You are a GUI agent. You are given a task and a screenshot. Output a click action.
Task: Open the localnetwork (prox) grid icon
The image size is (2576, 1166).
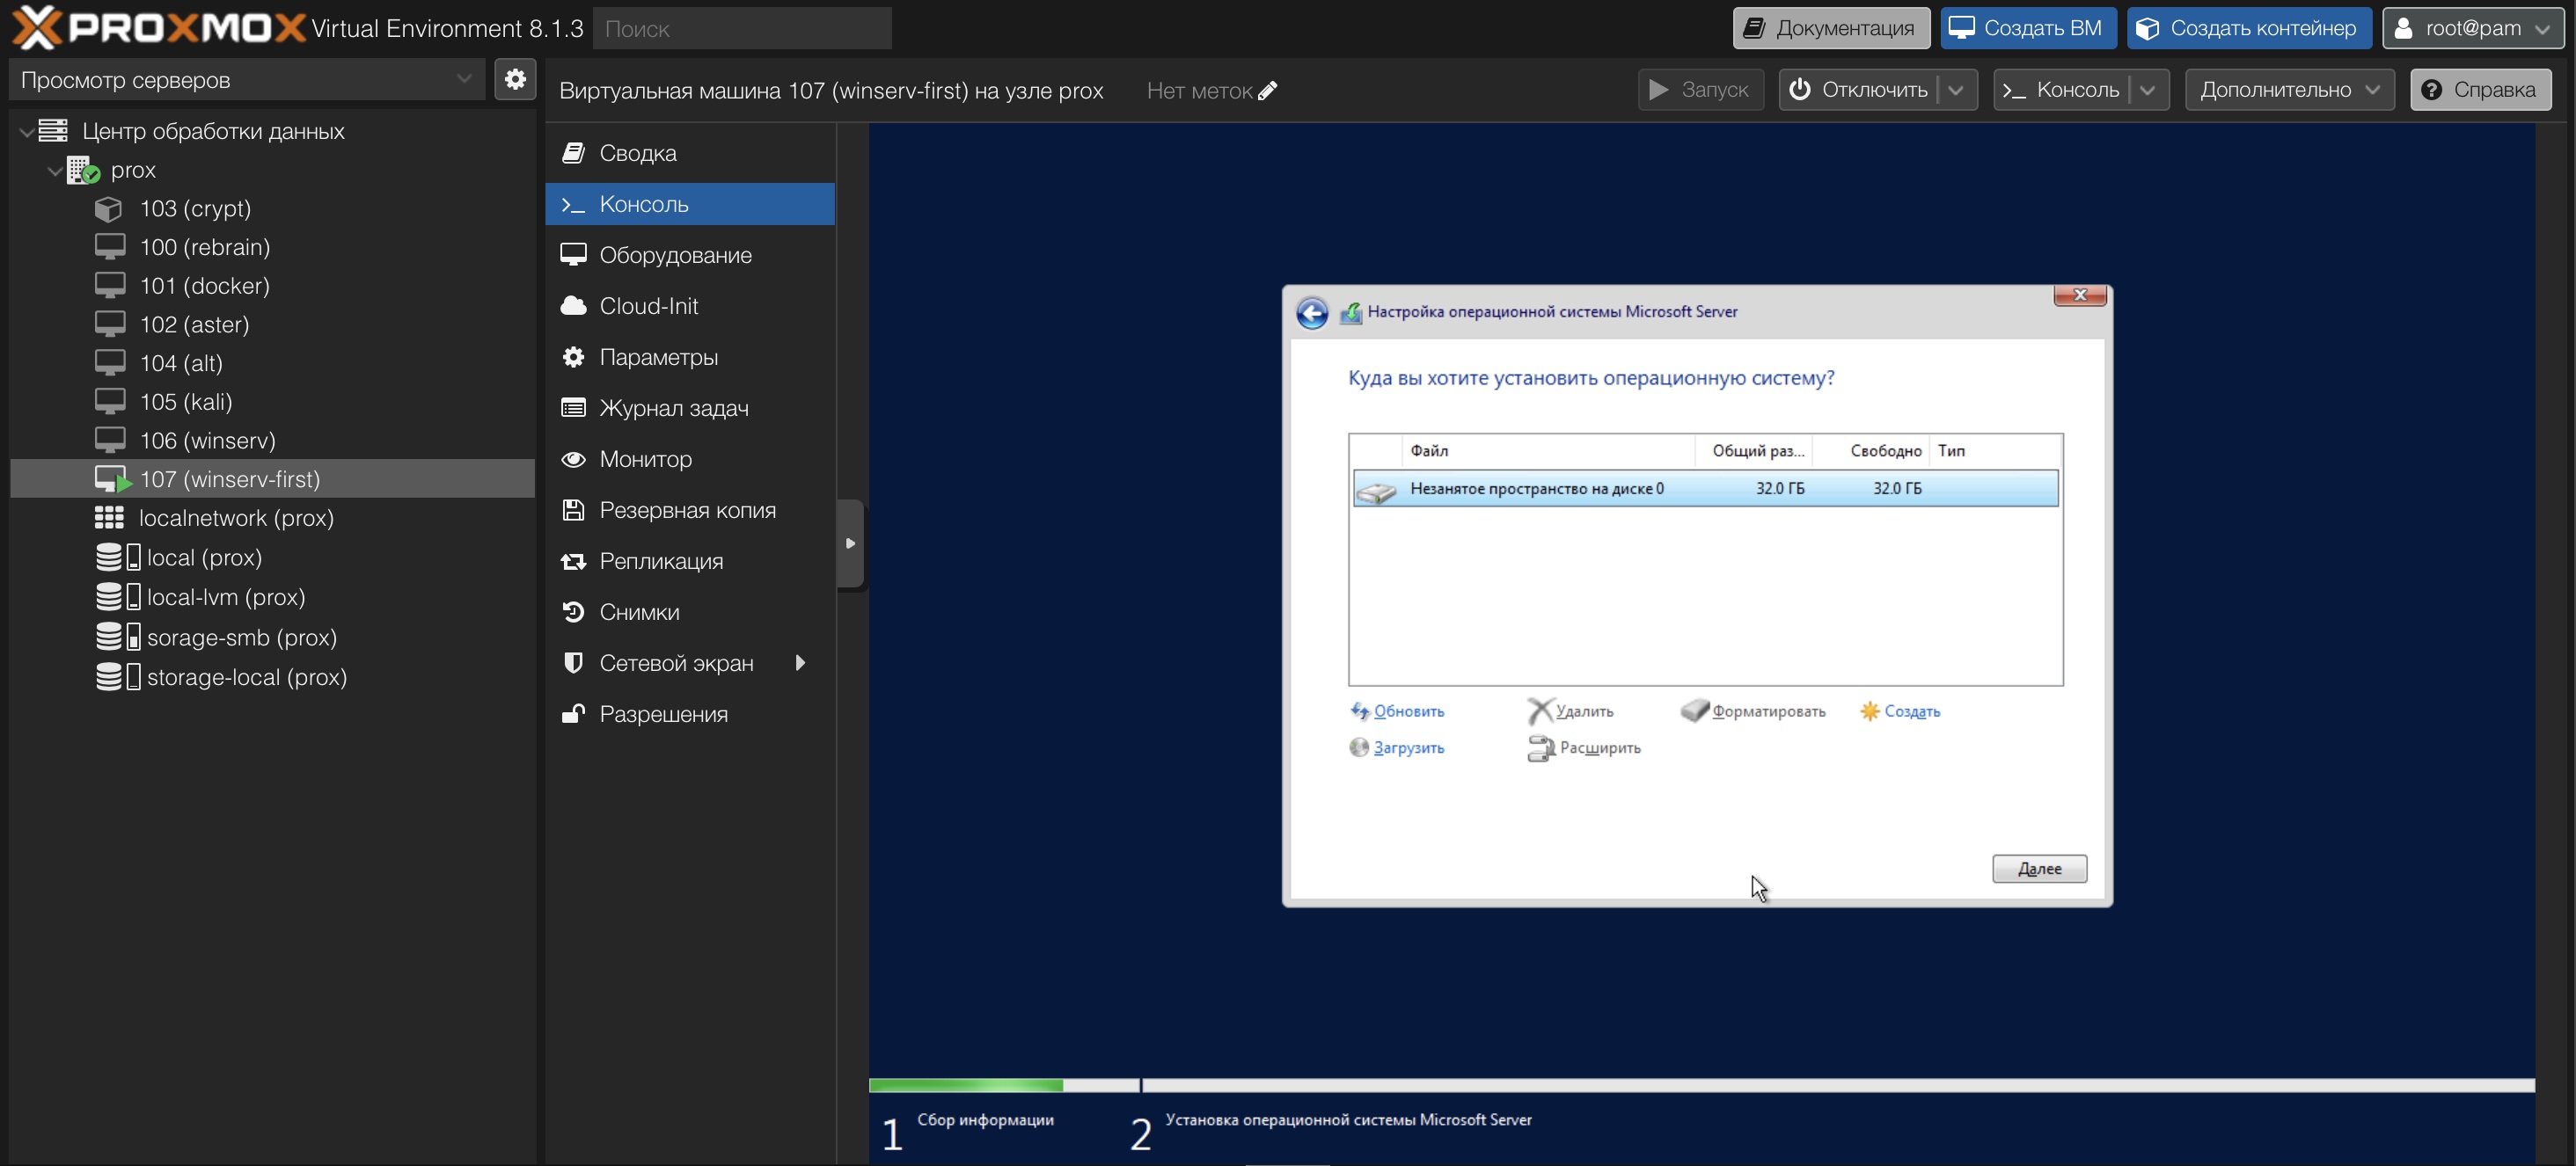[x=109, y=518]
